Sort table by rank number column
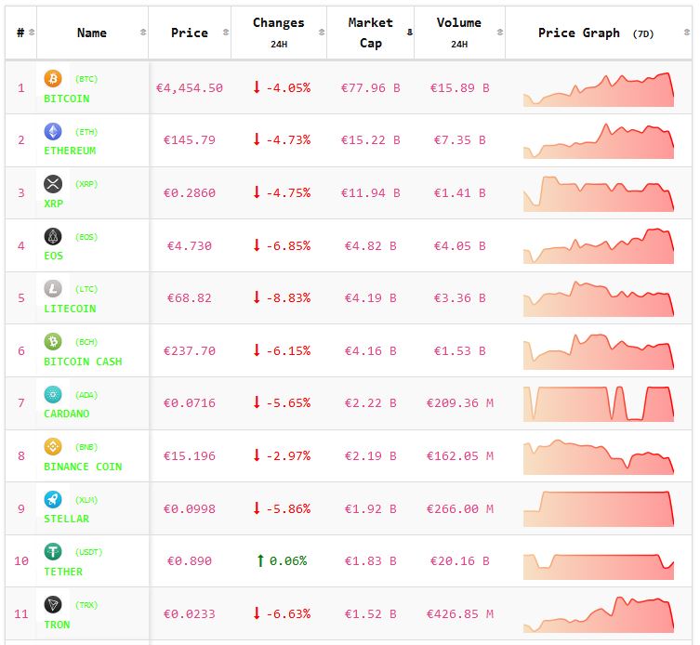Viewport: 700px width, 645px height. pyautogui.click(x=21, y=33)
